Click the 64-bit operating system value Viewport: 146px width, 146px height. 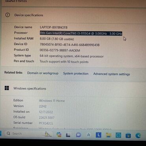click(x=72, y=56)
